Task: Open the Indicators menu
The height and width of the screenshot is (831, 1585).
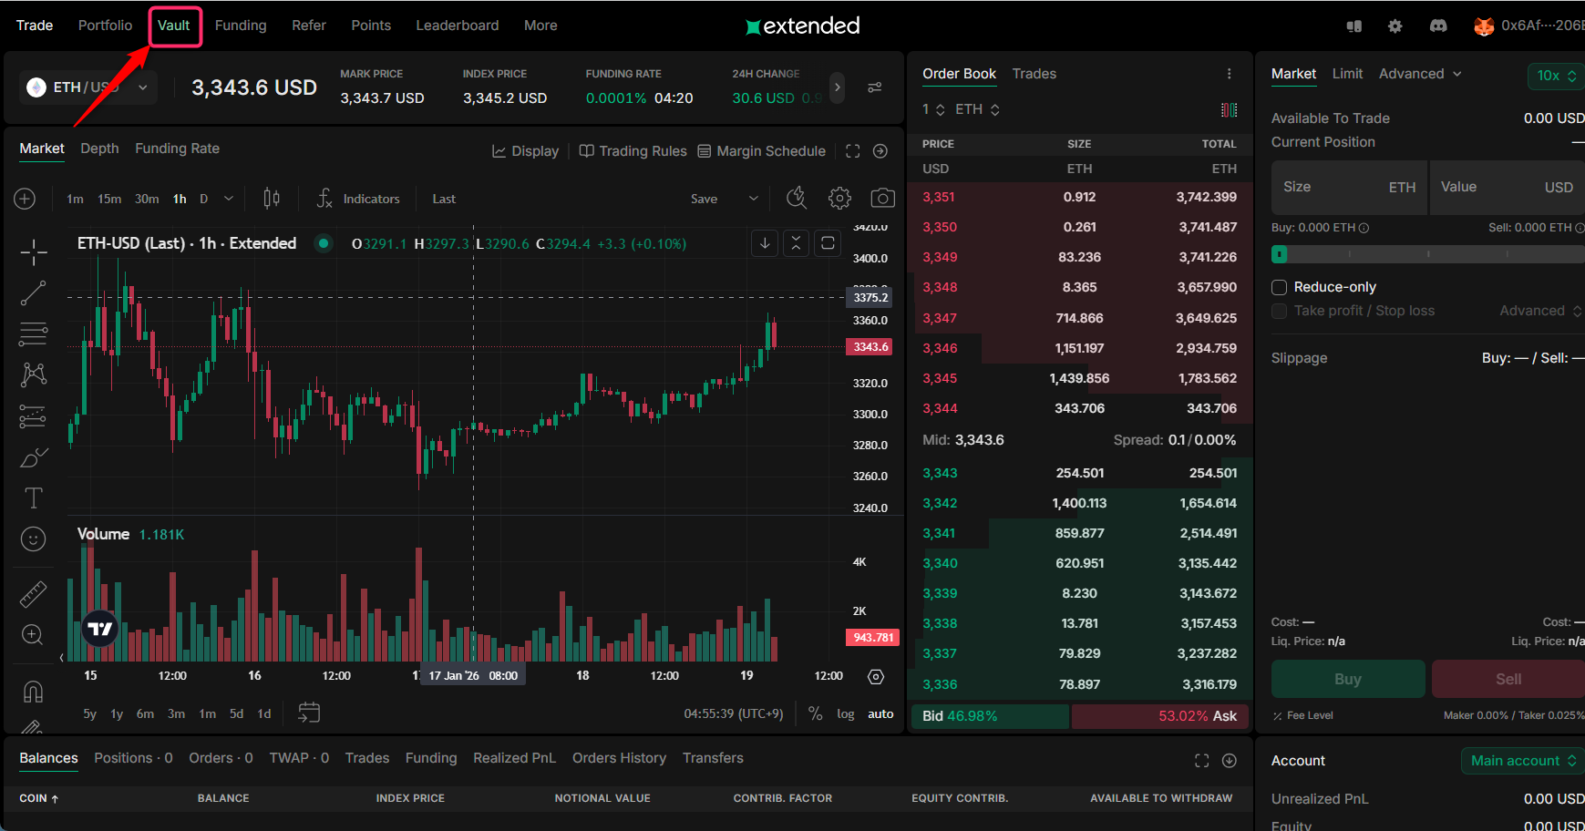Action: point(358,199)
